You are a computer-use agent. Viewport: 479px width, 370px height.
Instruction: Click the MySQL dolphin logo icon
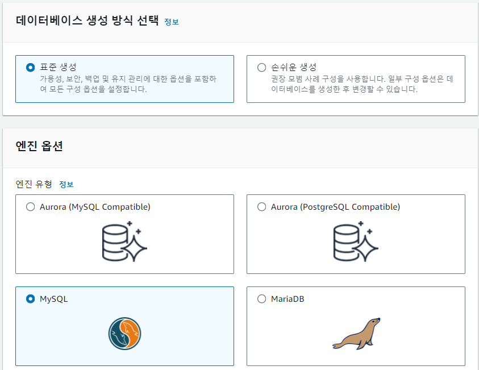pyautogui.click(x=124, y=333)
